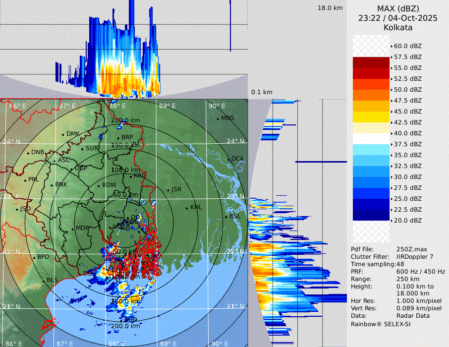Select the BLS station dot
449x347 pixels.
[43, 281]
